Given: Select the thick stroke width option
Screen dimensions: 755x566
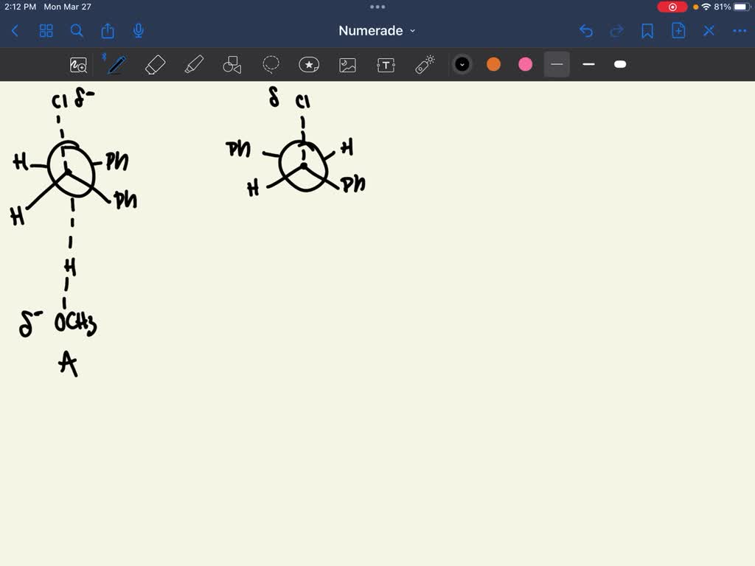Looking at the screenshot, I should pyautogui.click(x=620, y=65).
